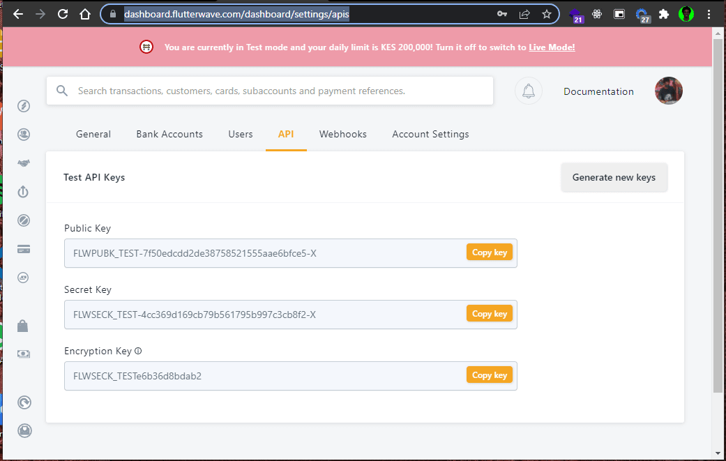The image size is (726, 461).
Task: Click the page vertical scrollbar
Action: point(717,216)
